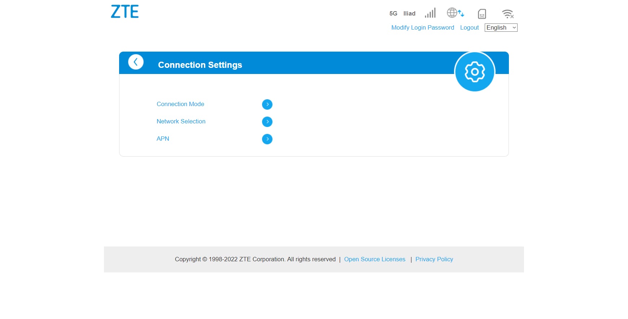The image size is (628, 319).
Task: Open the Privacy Policy link
Action: (434, 259)
